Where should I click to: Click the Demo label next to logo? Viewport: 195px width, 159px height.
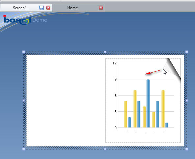(40, 20)
